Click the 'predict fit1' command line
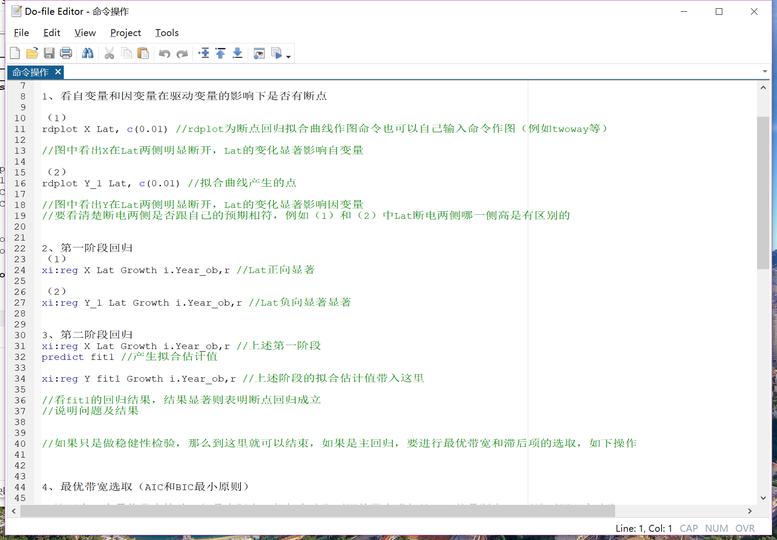The height and width of the screenshot is (540, 777). [x=129, y=357]
